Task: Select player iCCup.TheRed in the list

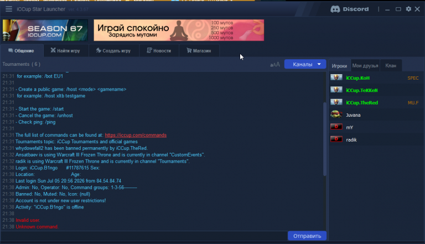Action: (376, 103)
